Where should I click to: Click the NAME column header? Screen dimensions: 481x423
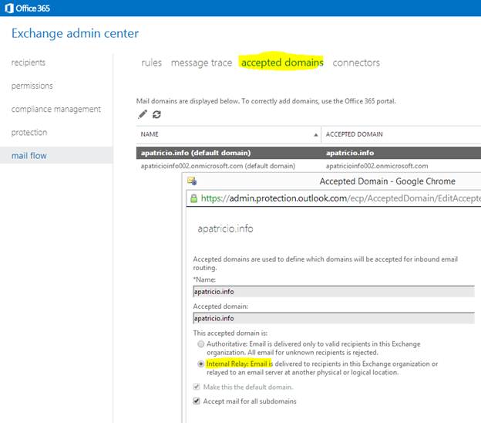[x=150, y=134]
